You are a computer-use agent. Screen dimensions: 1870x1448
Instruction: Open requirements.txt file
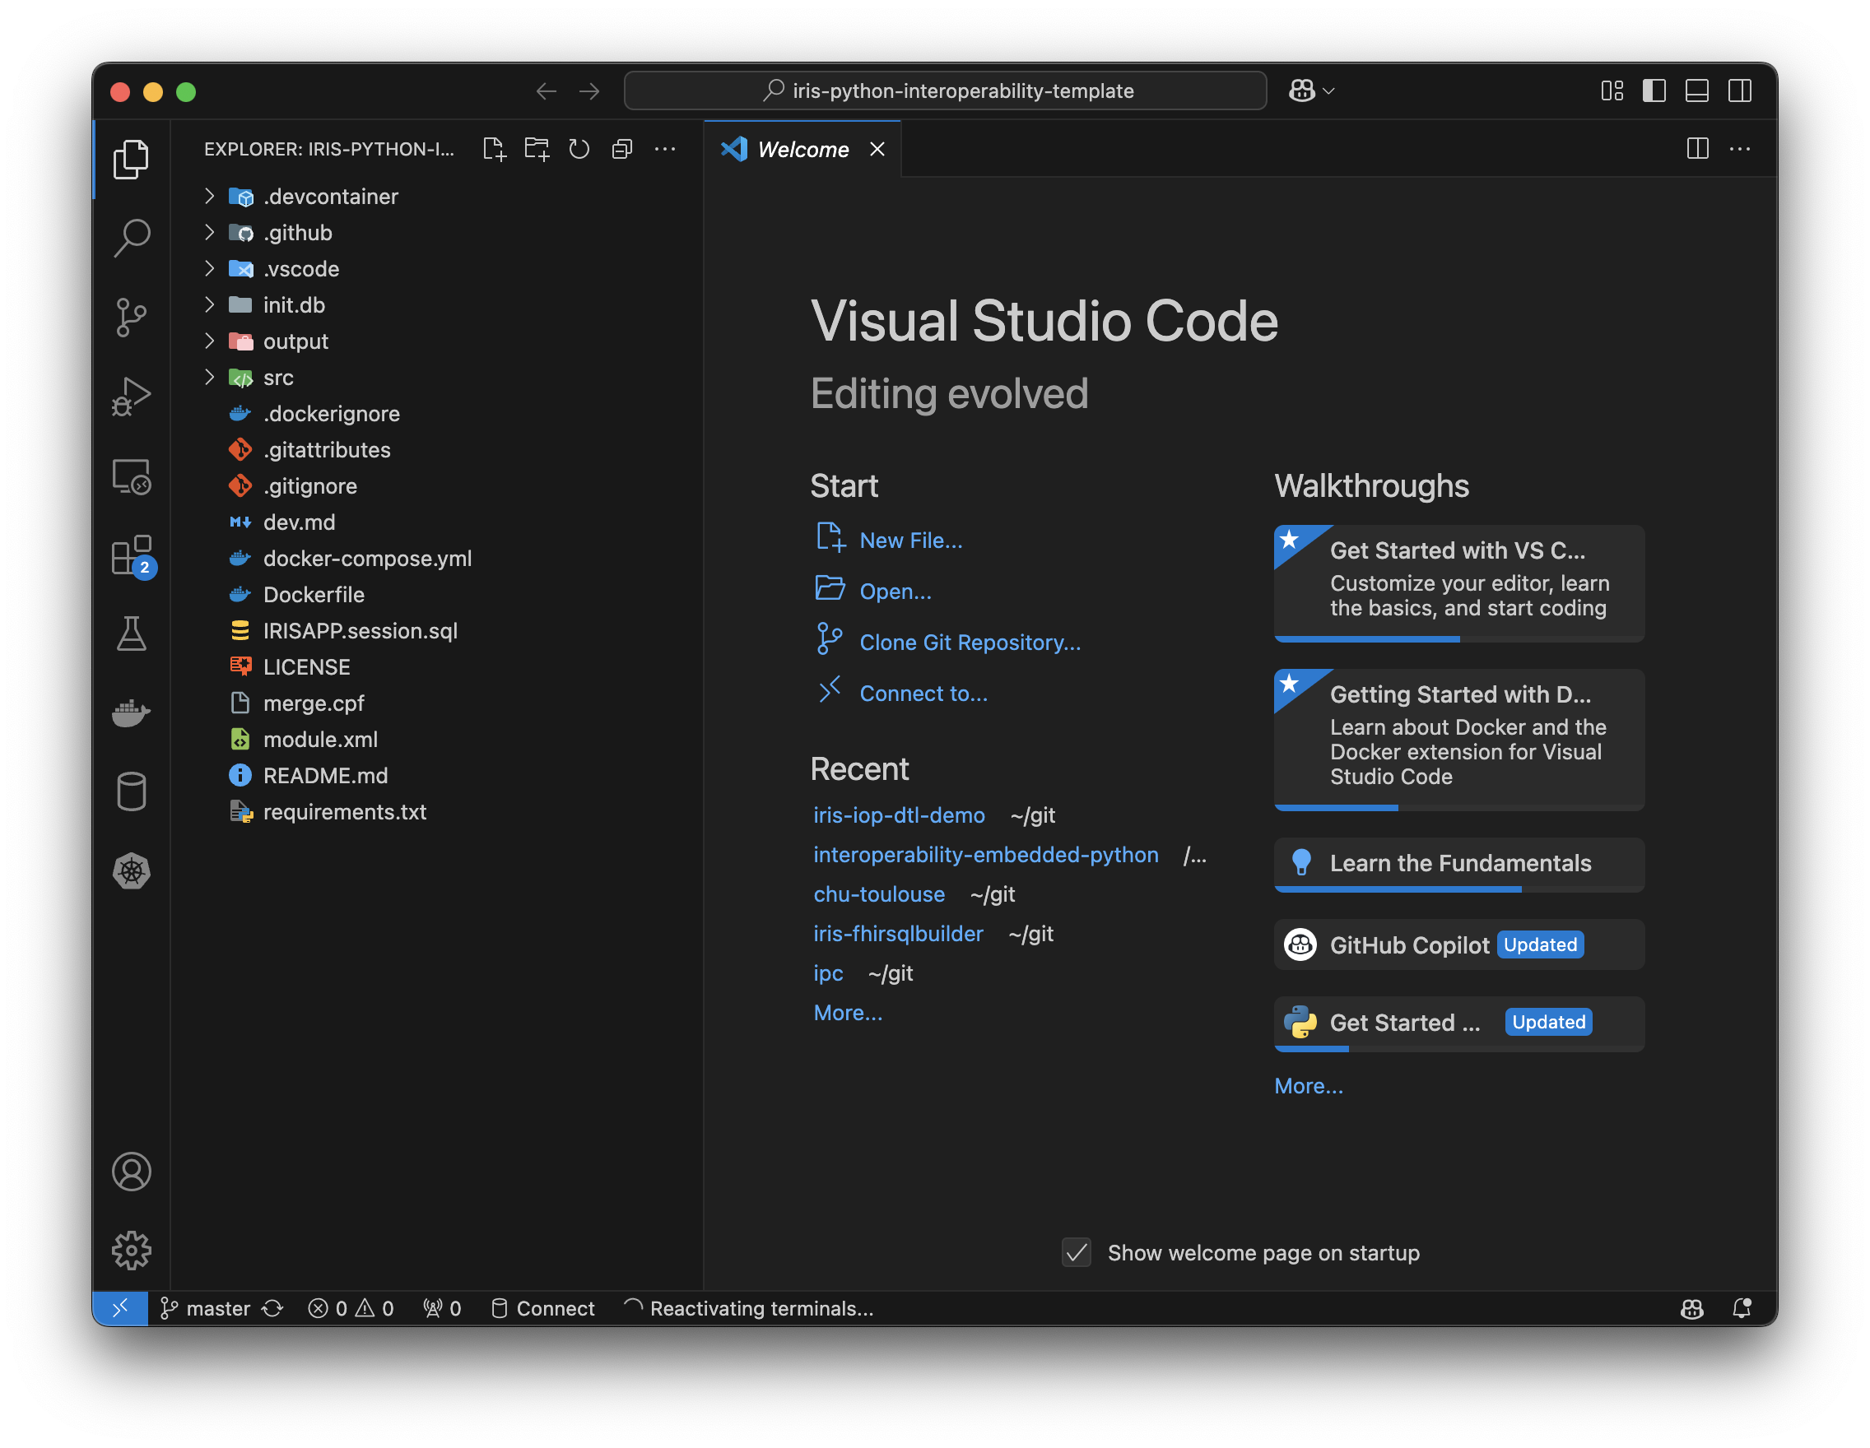click(x=437, y=811)
